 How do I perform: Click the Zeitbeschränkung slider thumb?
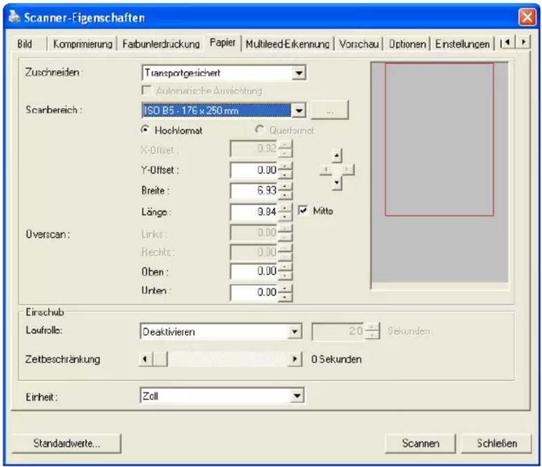tap(160, 359)
